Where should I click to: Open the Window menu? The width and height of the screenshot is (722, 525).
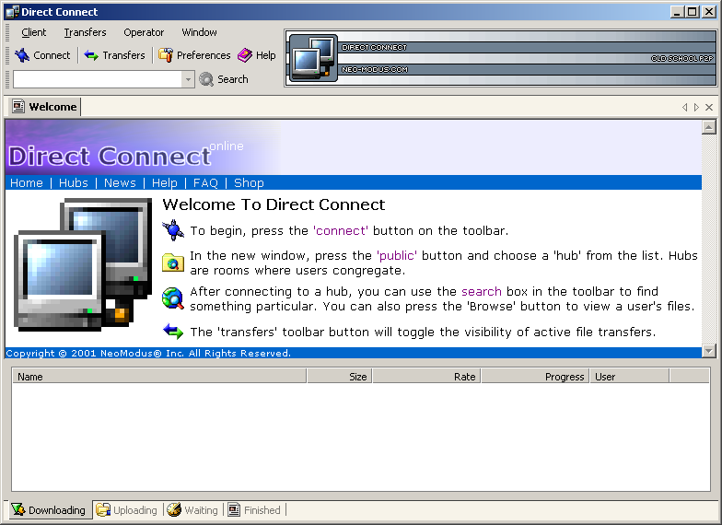tap(199, 32)
